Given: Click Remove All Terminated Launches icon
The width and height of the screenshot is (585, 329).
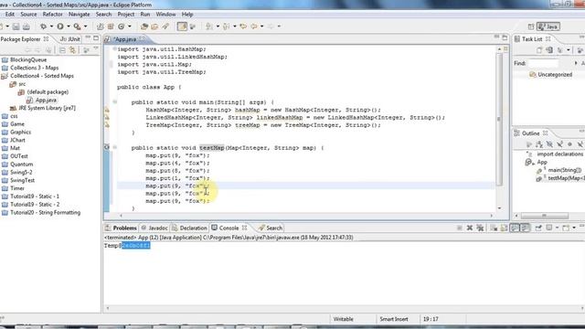Looking at the screenshot, I should pos(480,228).
